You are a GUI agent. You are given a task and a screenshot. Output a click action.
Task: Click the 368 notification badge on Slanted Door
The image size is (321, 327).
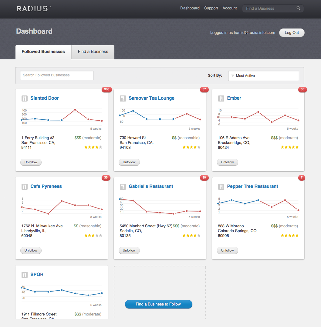tap(107, 89)
